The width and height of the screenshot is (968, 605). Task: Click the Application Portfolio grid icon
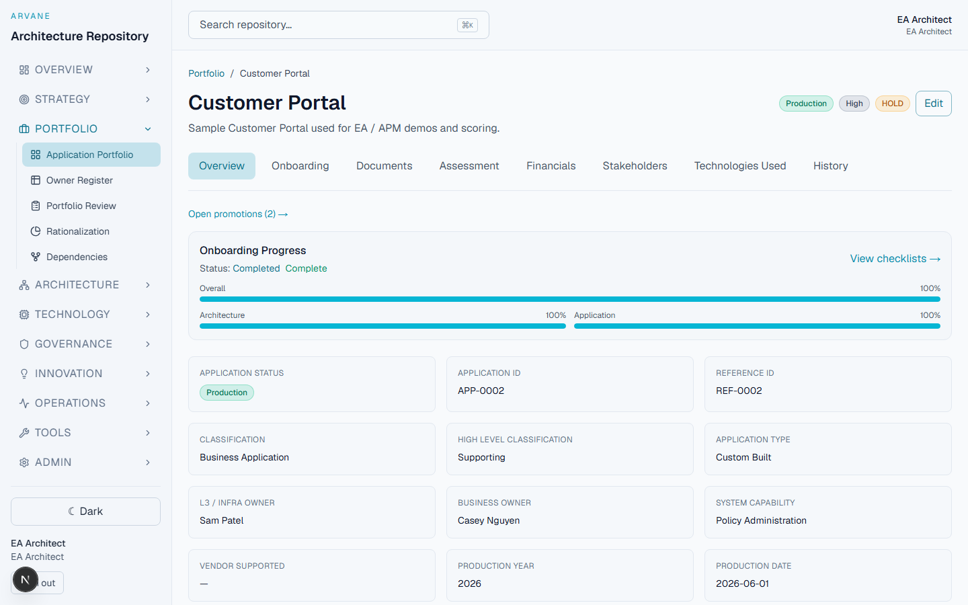[36, 155]
